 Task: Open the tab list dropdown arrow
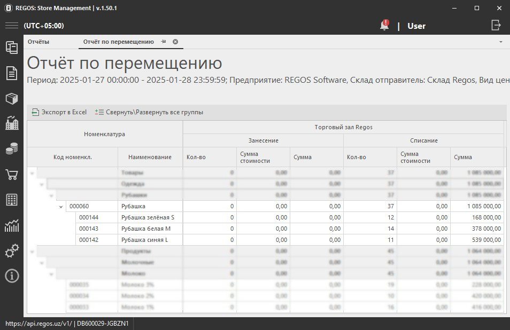point(500,42)
